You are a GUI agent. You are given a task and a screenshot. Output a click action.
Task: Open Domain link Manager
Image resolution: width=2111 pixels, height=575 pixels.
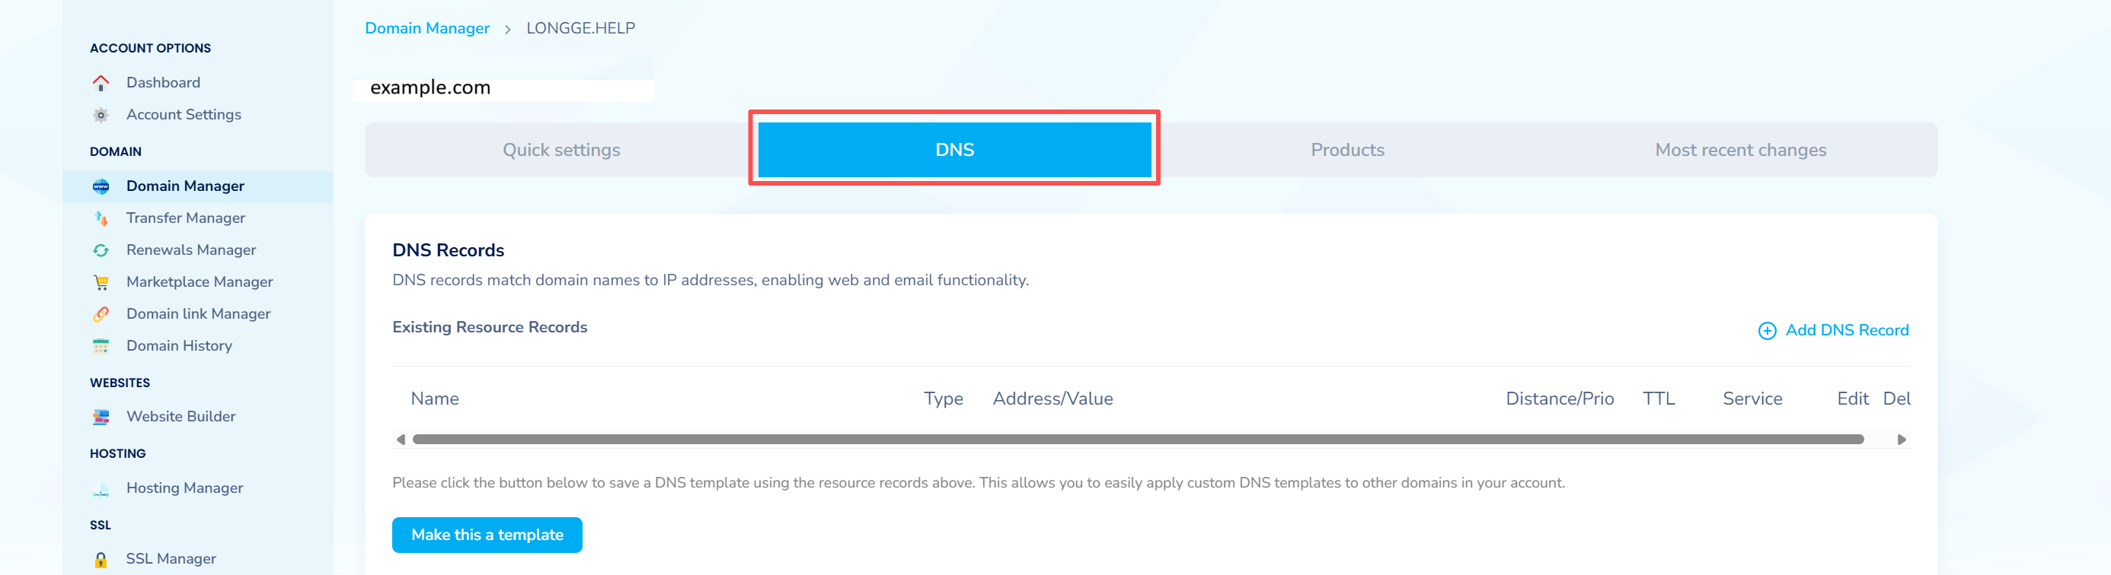click(x=197, y=313)
